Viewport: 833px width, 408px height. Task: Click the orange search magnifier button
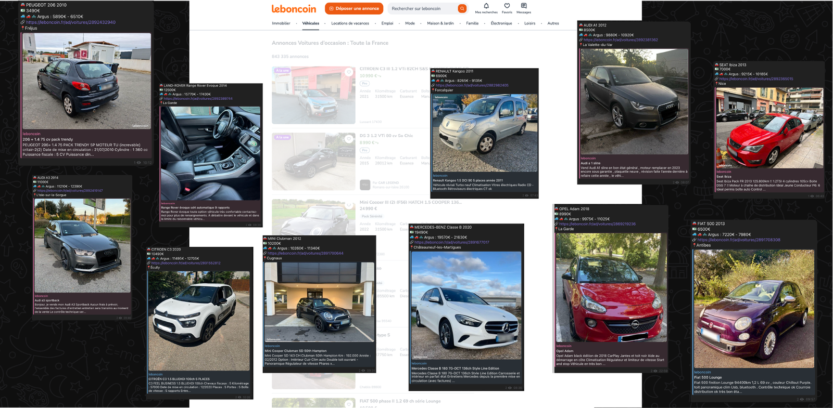click(462, 8)
